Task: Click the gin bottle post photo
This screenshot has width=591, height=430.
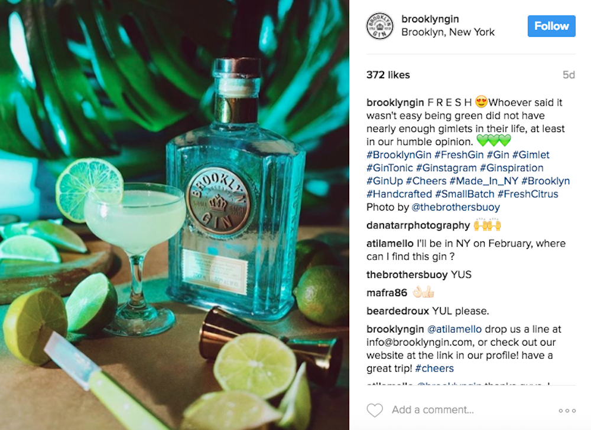Action: [174, 215]
